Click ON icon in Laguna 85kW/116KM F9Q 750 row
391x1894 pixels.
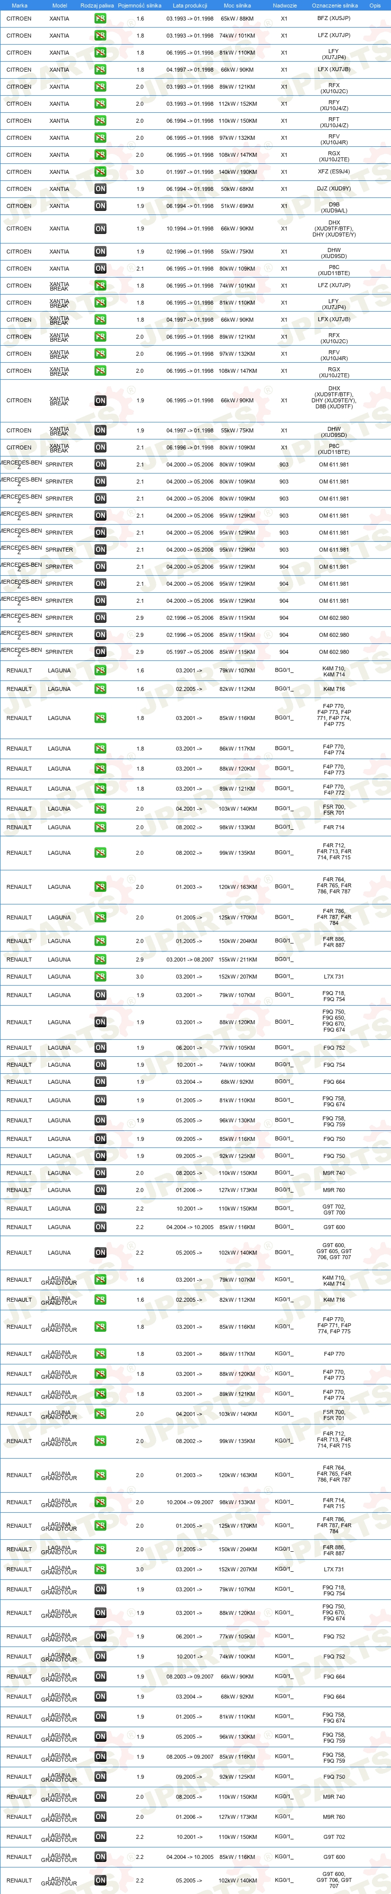pyautogui.click(x=100, y=1139)
